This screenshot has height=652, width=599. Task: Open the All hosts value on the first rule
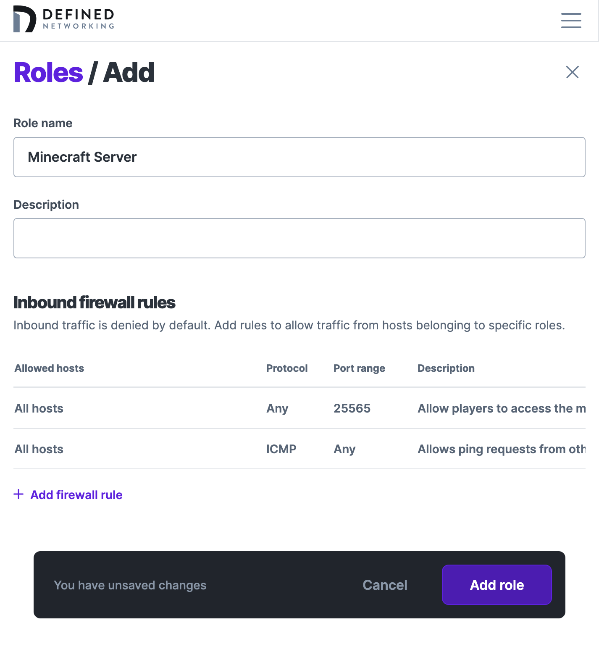(39, 408)
